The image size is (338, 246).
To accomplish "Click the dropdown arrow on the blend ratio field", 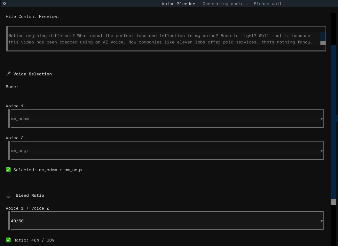I will (x=321, y=221).
